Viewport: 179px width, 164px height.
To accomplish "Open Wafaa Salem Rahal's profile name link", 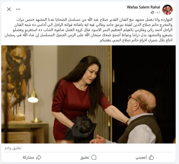I will pyautogui.click(x=143, y=7).
